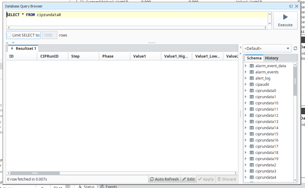Expand the ciprundata0 table node

tap(246, 91)
